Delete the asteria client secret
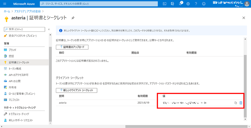The width and height of the screenshot is (251, 128). coord(241,103)
